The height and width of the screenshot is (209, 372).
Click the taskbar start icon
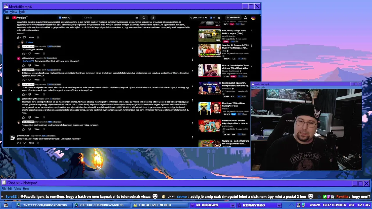(6, 205)
